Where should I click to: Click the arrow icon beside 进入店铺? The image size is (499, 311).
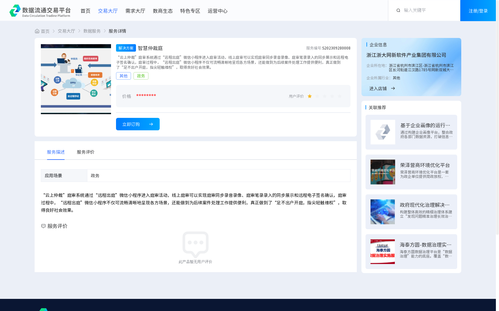click(393, 89)
